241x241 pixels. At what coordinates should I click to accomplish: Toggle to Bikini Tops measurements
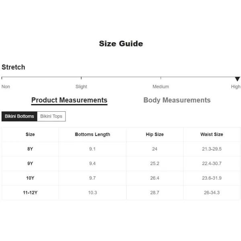point(51,116)
